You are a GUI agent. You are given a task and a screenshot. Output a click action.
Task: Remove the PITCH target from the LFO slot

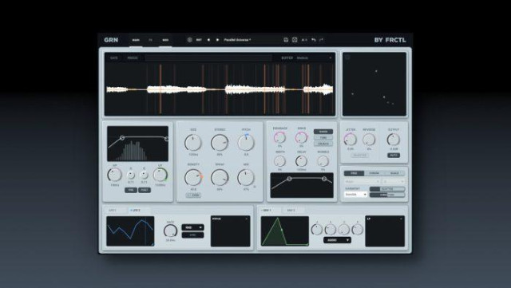247,219
